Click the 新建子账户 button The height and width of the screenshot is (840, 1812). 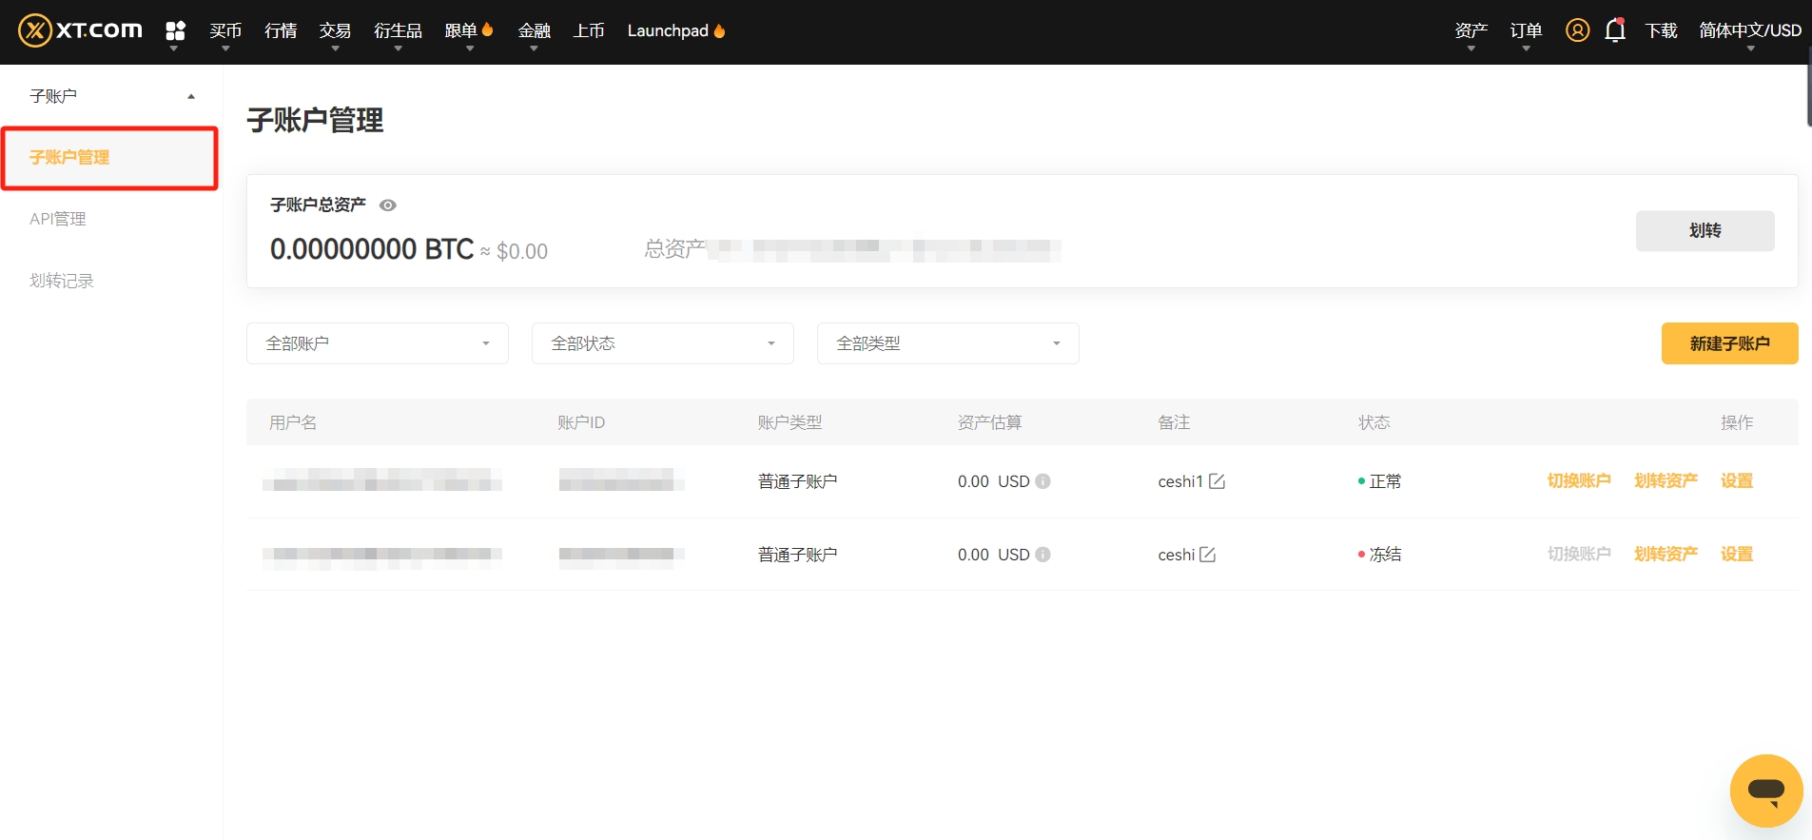(1729, 343)
